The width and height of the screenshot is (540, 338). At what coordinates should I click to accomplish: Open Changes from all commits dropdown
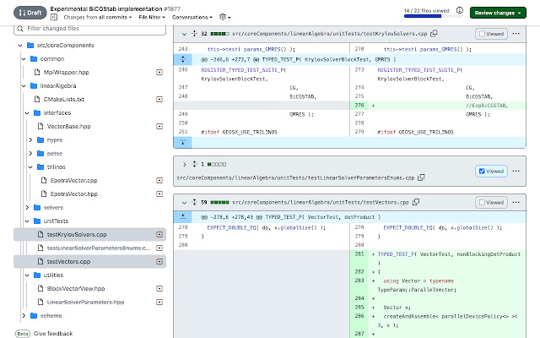[x=98, y=17]
